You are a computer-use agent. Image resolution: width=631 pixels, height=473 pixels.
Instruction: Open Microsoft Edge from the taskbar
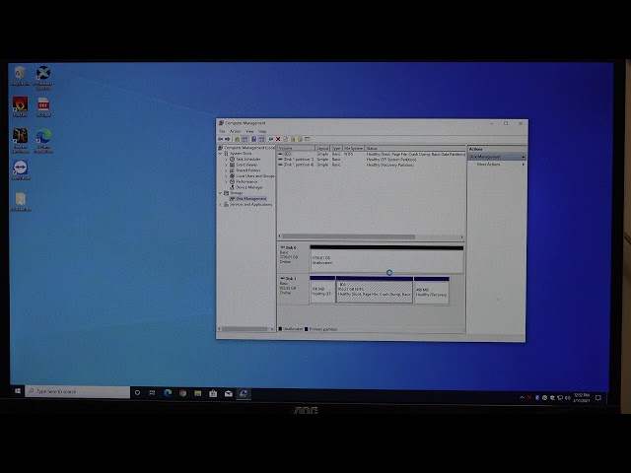168,393
